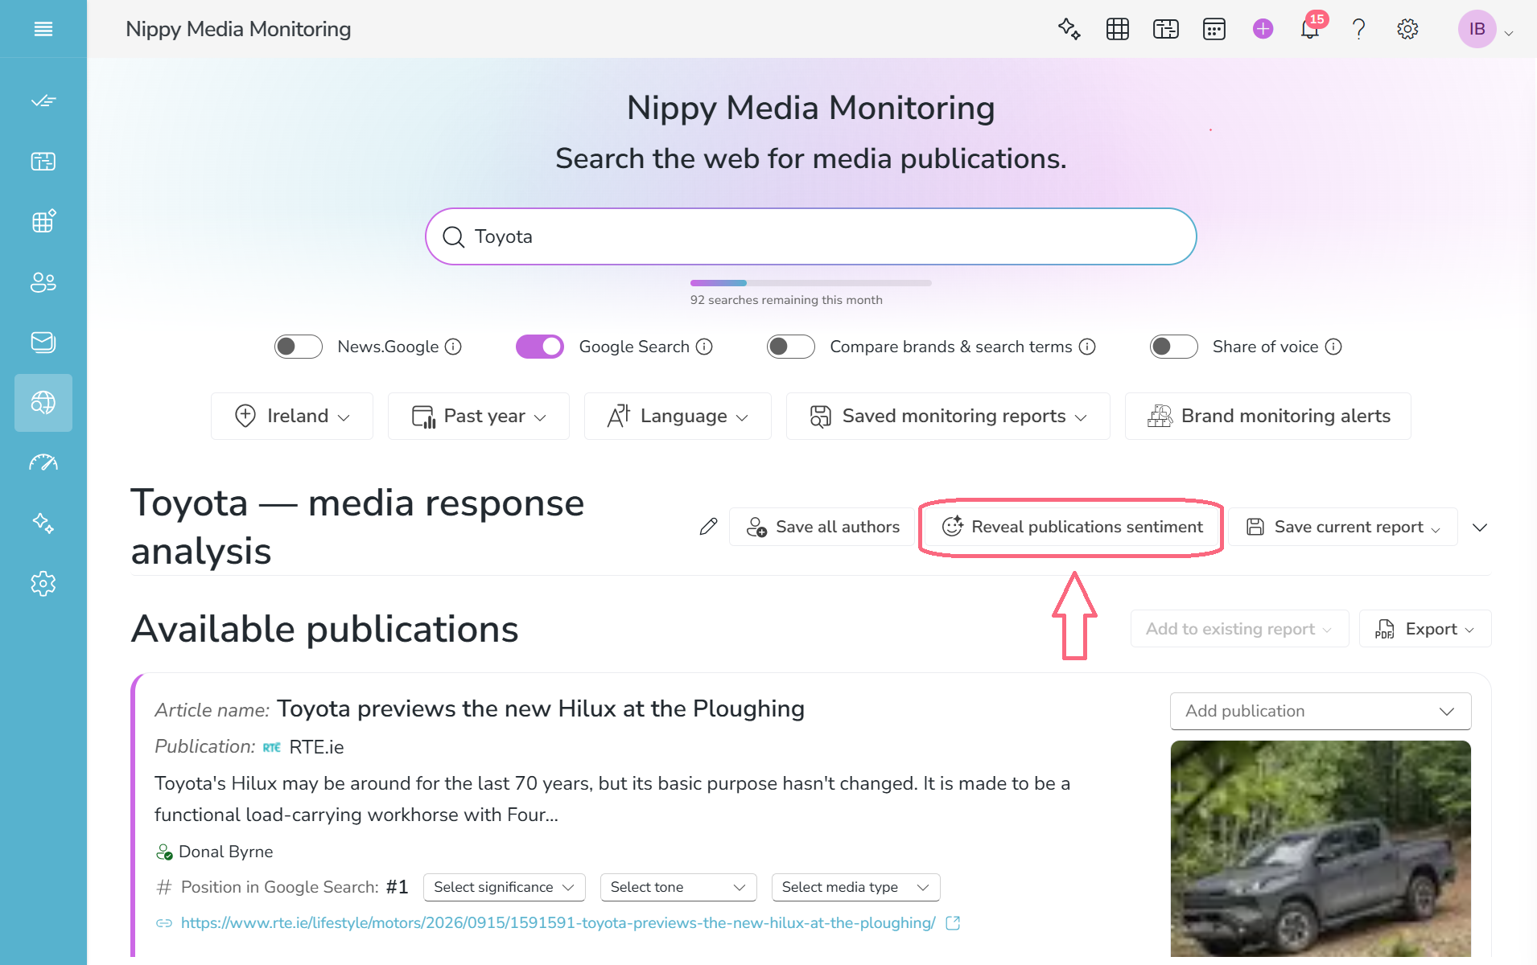Image resolution: width=1537 pixels, height=965 pixels.
Task: Click author name Donal Byrne
Action: pyautogui.click(x=226, y=852)
